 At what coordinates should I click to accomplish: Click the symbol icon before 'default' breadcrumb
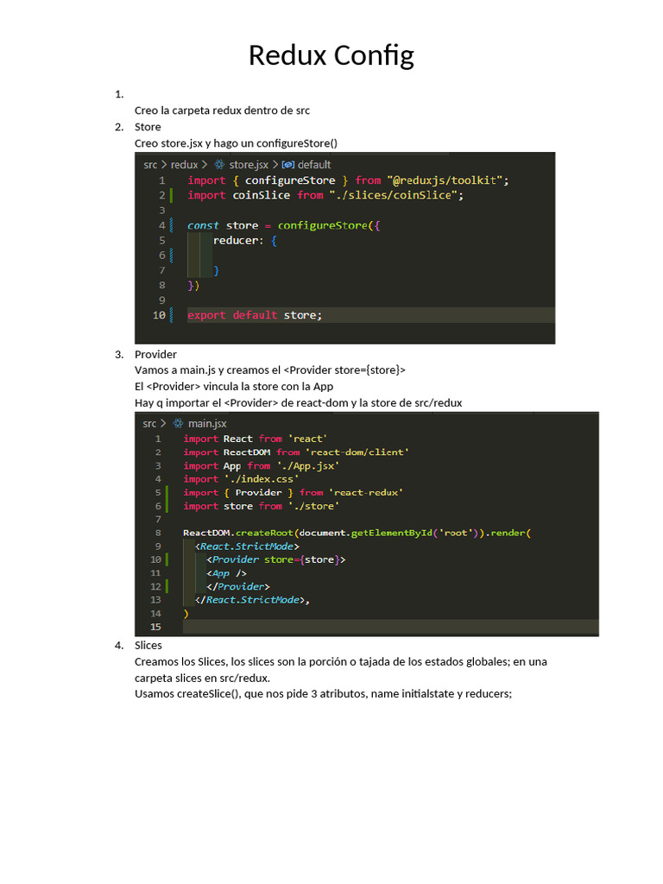point(288,165)
